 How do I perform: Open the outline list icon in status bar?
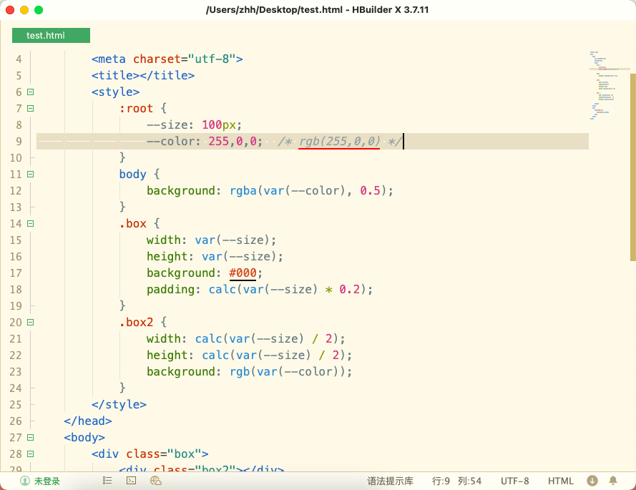107,481
